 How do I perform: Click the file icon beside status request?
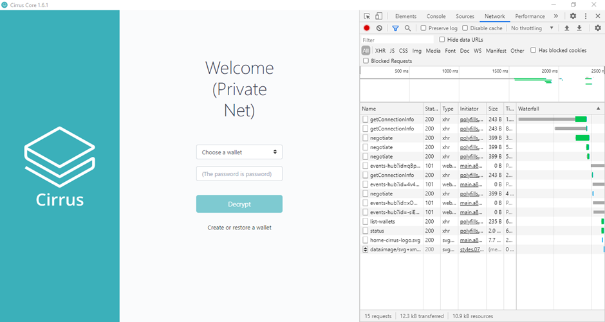tap(366, 231)
